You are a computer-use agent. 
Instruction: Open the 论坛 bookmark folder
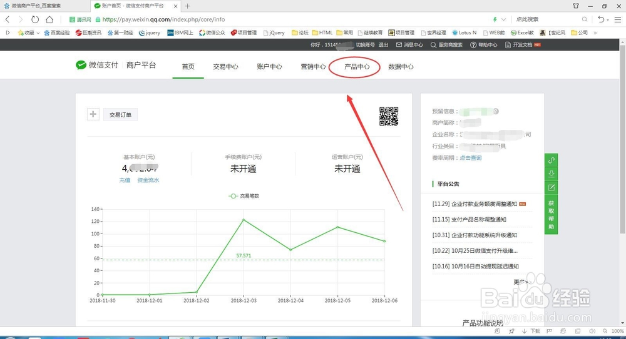coord(300,32)
